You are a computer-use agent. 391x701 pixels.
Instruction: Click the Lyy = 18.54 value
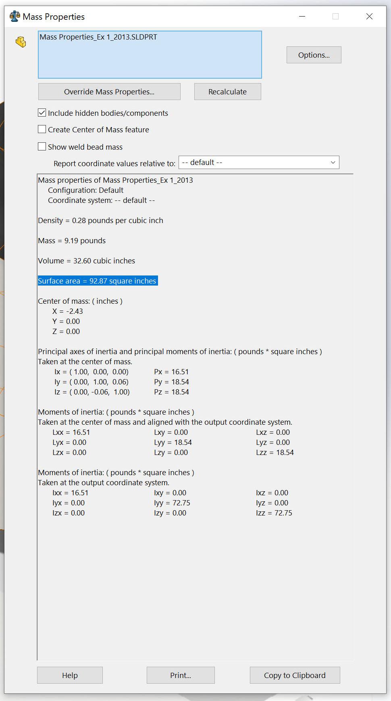click(173, 442)
